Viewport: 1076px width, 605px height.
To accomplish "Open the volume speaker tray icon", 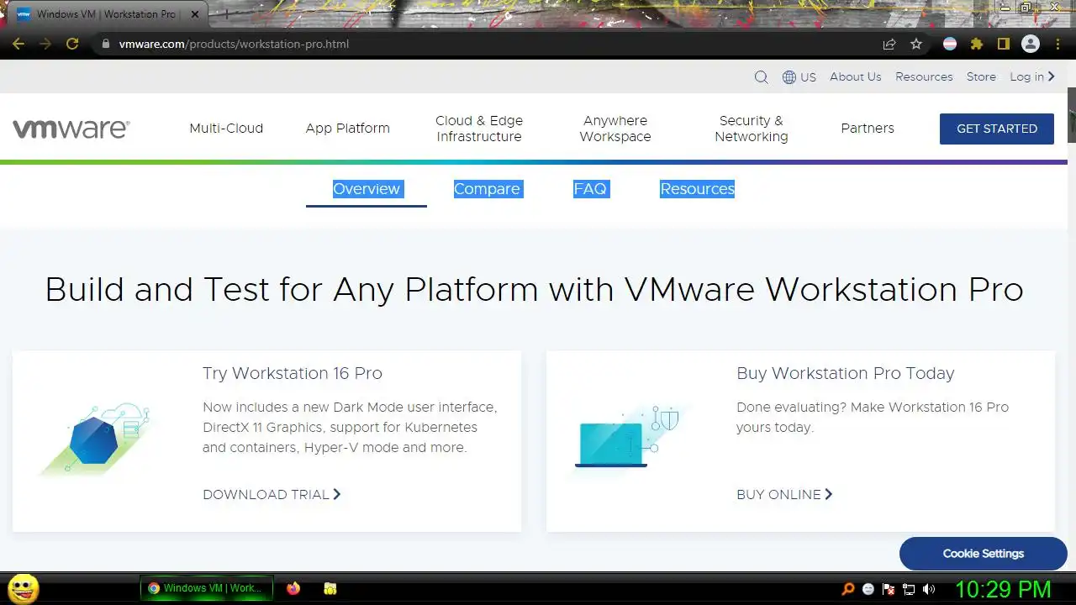I will pyautogui.click(x=929, y=589).
